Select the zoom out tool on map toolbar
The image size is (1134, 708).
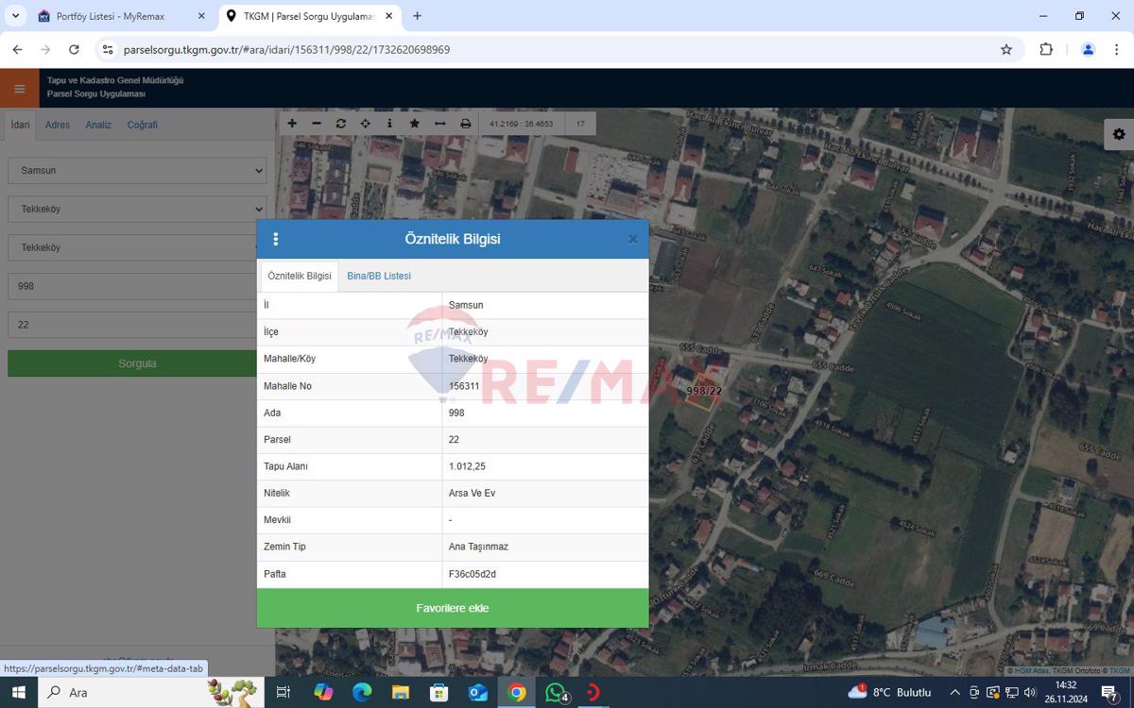coord(316,123)
